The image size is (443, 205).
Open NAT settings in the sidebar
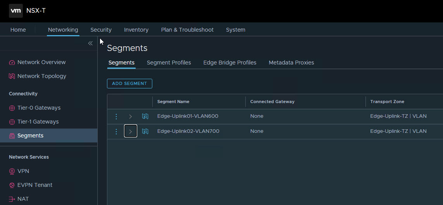23,199
